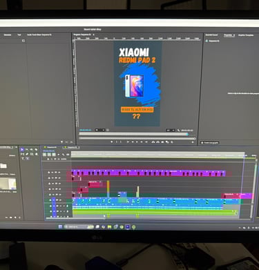Open the Windows Start menu
This screenshot has width=259, height=270.
pyautogui.click(x=60, y=226)
